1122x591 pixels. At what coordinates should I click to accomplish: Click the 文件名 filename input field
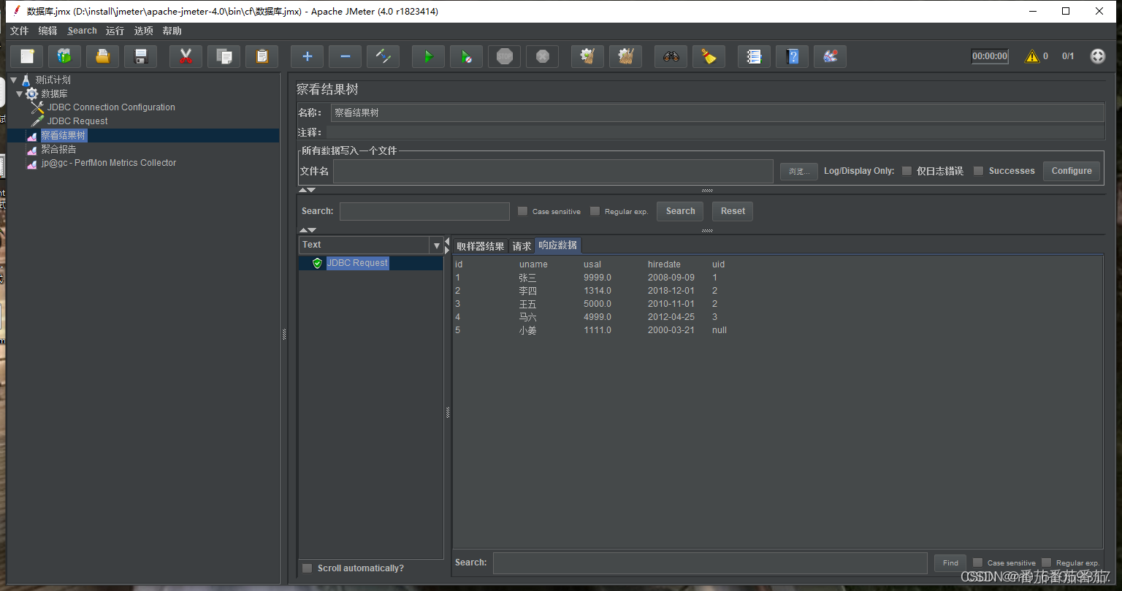553,171
